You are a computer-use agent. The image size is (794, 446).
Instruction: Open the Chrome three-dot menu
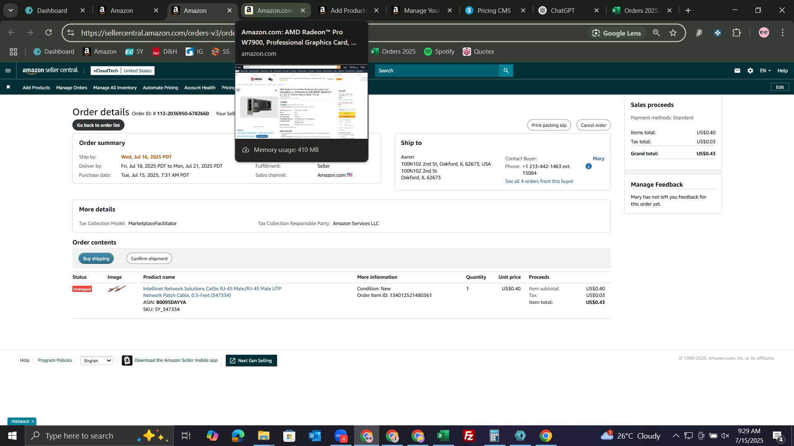point(782,33)
